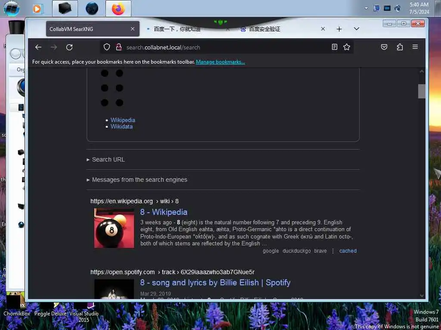Open the extensions puzzle icon

(400, 47)
